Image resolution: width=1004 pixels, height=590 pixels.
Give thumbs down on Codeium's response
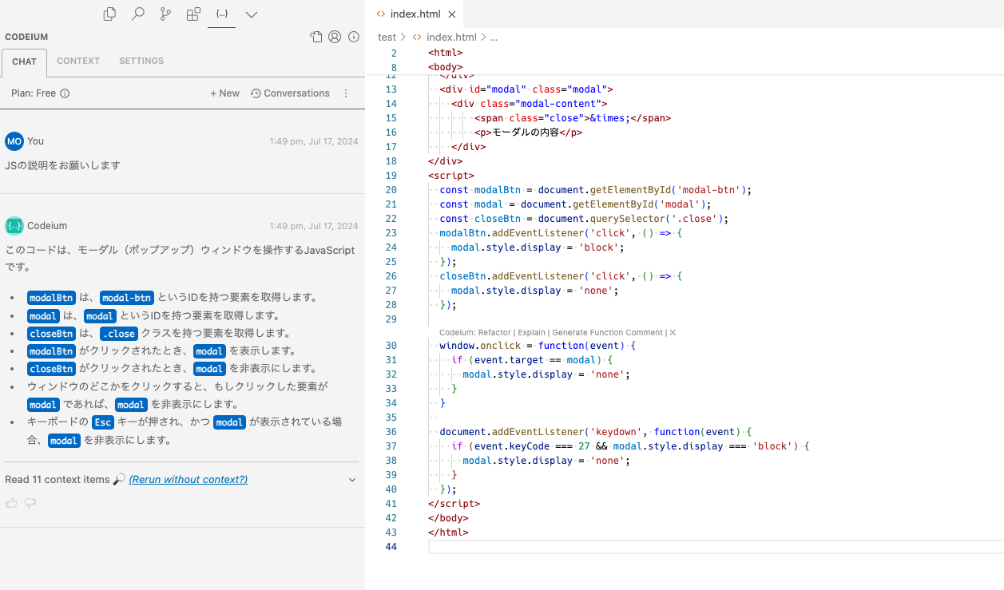pyautogui.click(x=30, y=502)
